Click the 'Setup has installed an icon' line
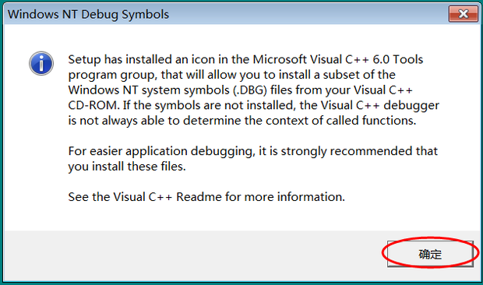The width and height of the screenshot is (483, 285). point(245,59)
